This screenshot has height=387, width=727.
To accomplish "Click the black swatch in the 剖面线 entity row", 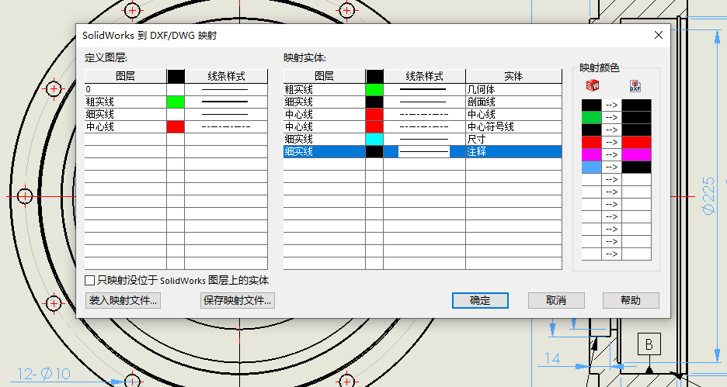I will coord(374,102).
